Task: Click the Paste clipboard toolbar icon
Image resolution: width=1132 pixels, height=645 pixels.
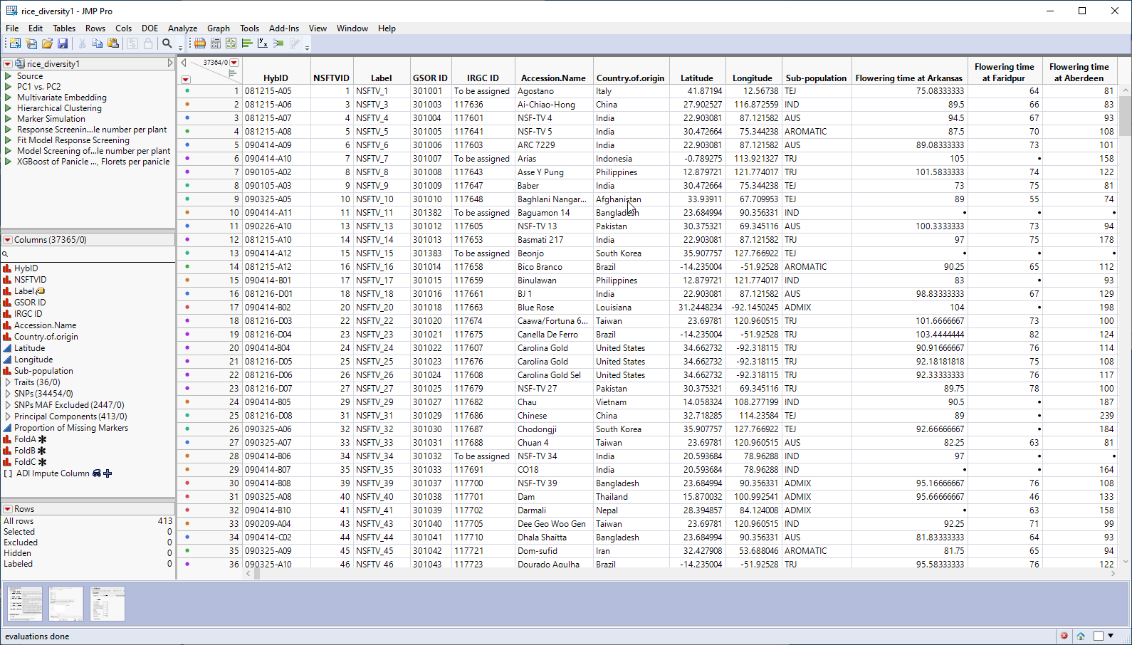Action: 113,43
